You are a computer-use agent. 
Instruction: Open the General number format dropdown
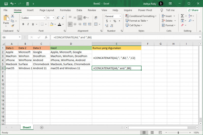tap(120, 16)
